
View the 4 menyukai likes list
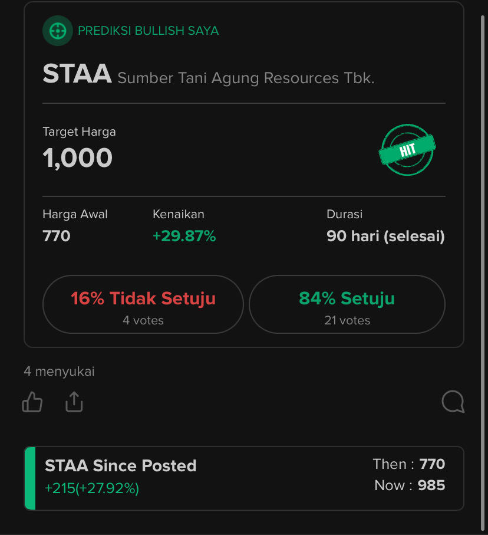click(x=60, y=371)
